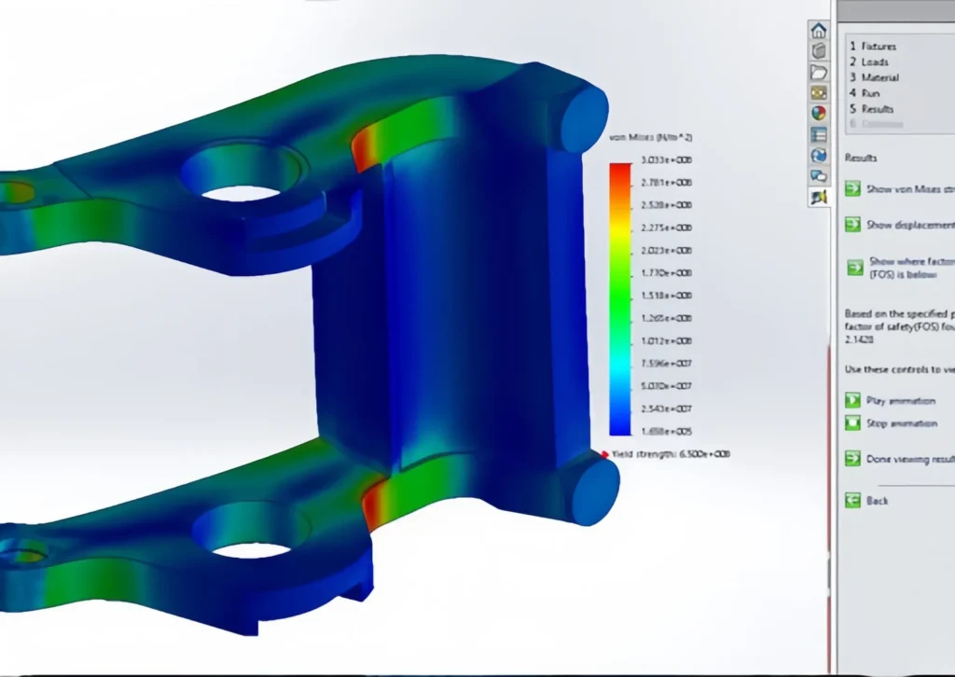Open the Design Library tab icon

(x=818, y=51)
